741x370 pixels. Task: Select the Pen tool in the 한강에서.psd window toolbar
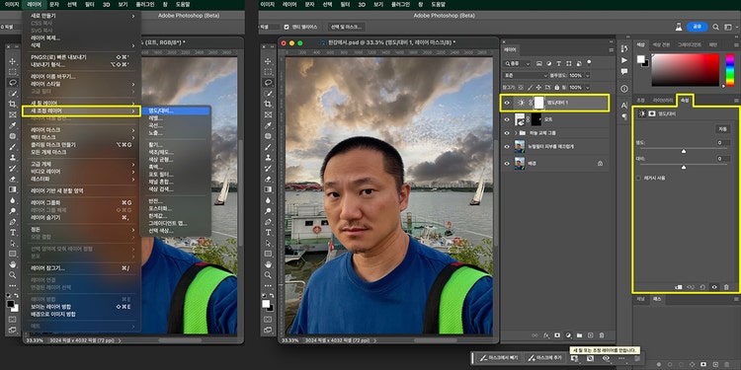coord(268,221)
